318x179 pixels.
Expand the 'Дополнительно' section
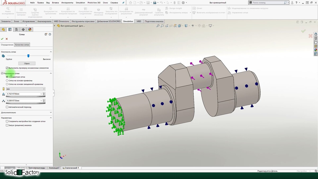pyautogui.click(x=51, y=112)
